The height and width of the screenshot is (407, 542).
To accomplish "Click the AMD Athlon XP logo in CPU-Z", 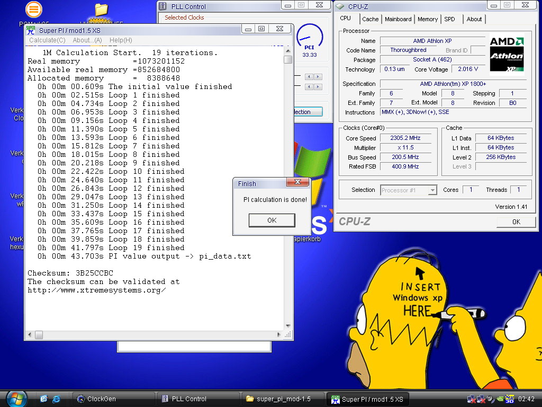I will [507, 55].
